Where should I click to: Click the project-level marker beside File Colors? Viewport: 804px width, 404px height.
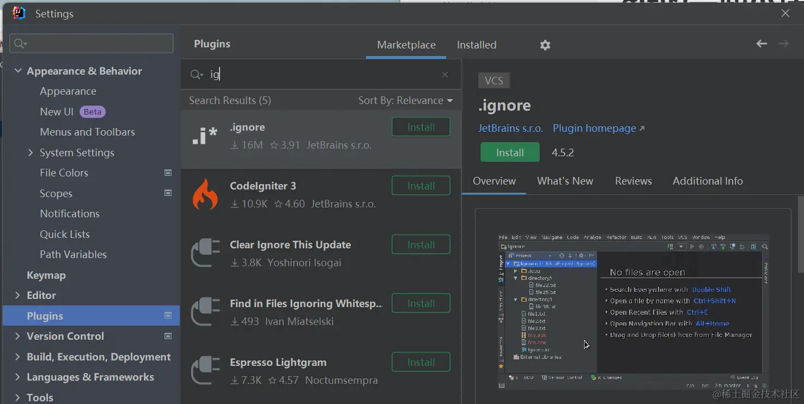[x=168, y=173]
